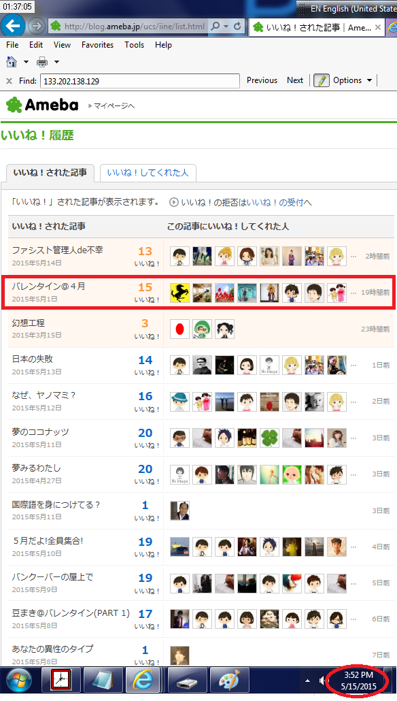Expand the Print button dropdown arrow
The image size is (397, 701).
[56, 62]
